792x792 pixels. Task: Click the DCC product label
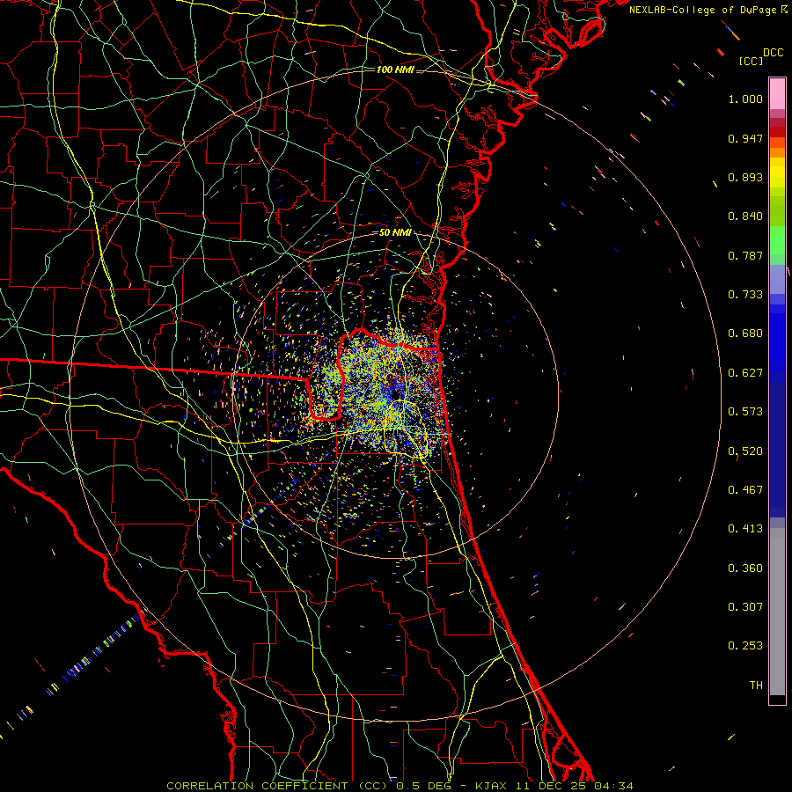(x=773, y=53)
